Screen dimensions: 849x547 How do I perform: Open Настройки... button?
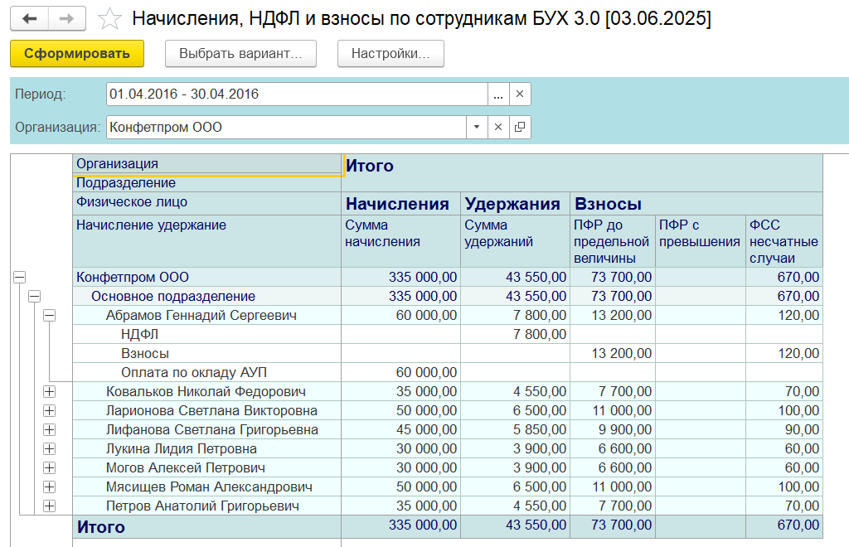pyautogui.click(x=391, y=54)
